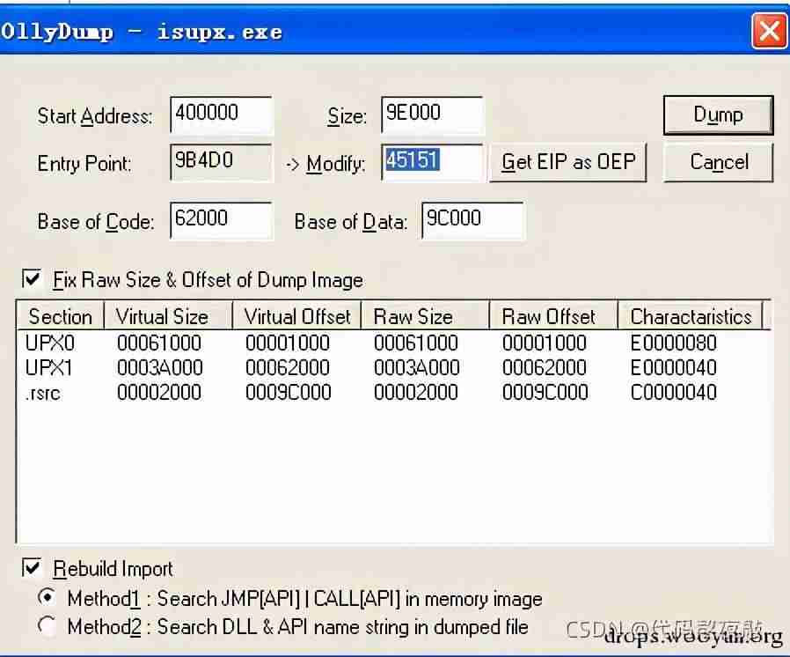790x657 pixels.
Task: Focus the Base of Code field
Action: 222,221
